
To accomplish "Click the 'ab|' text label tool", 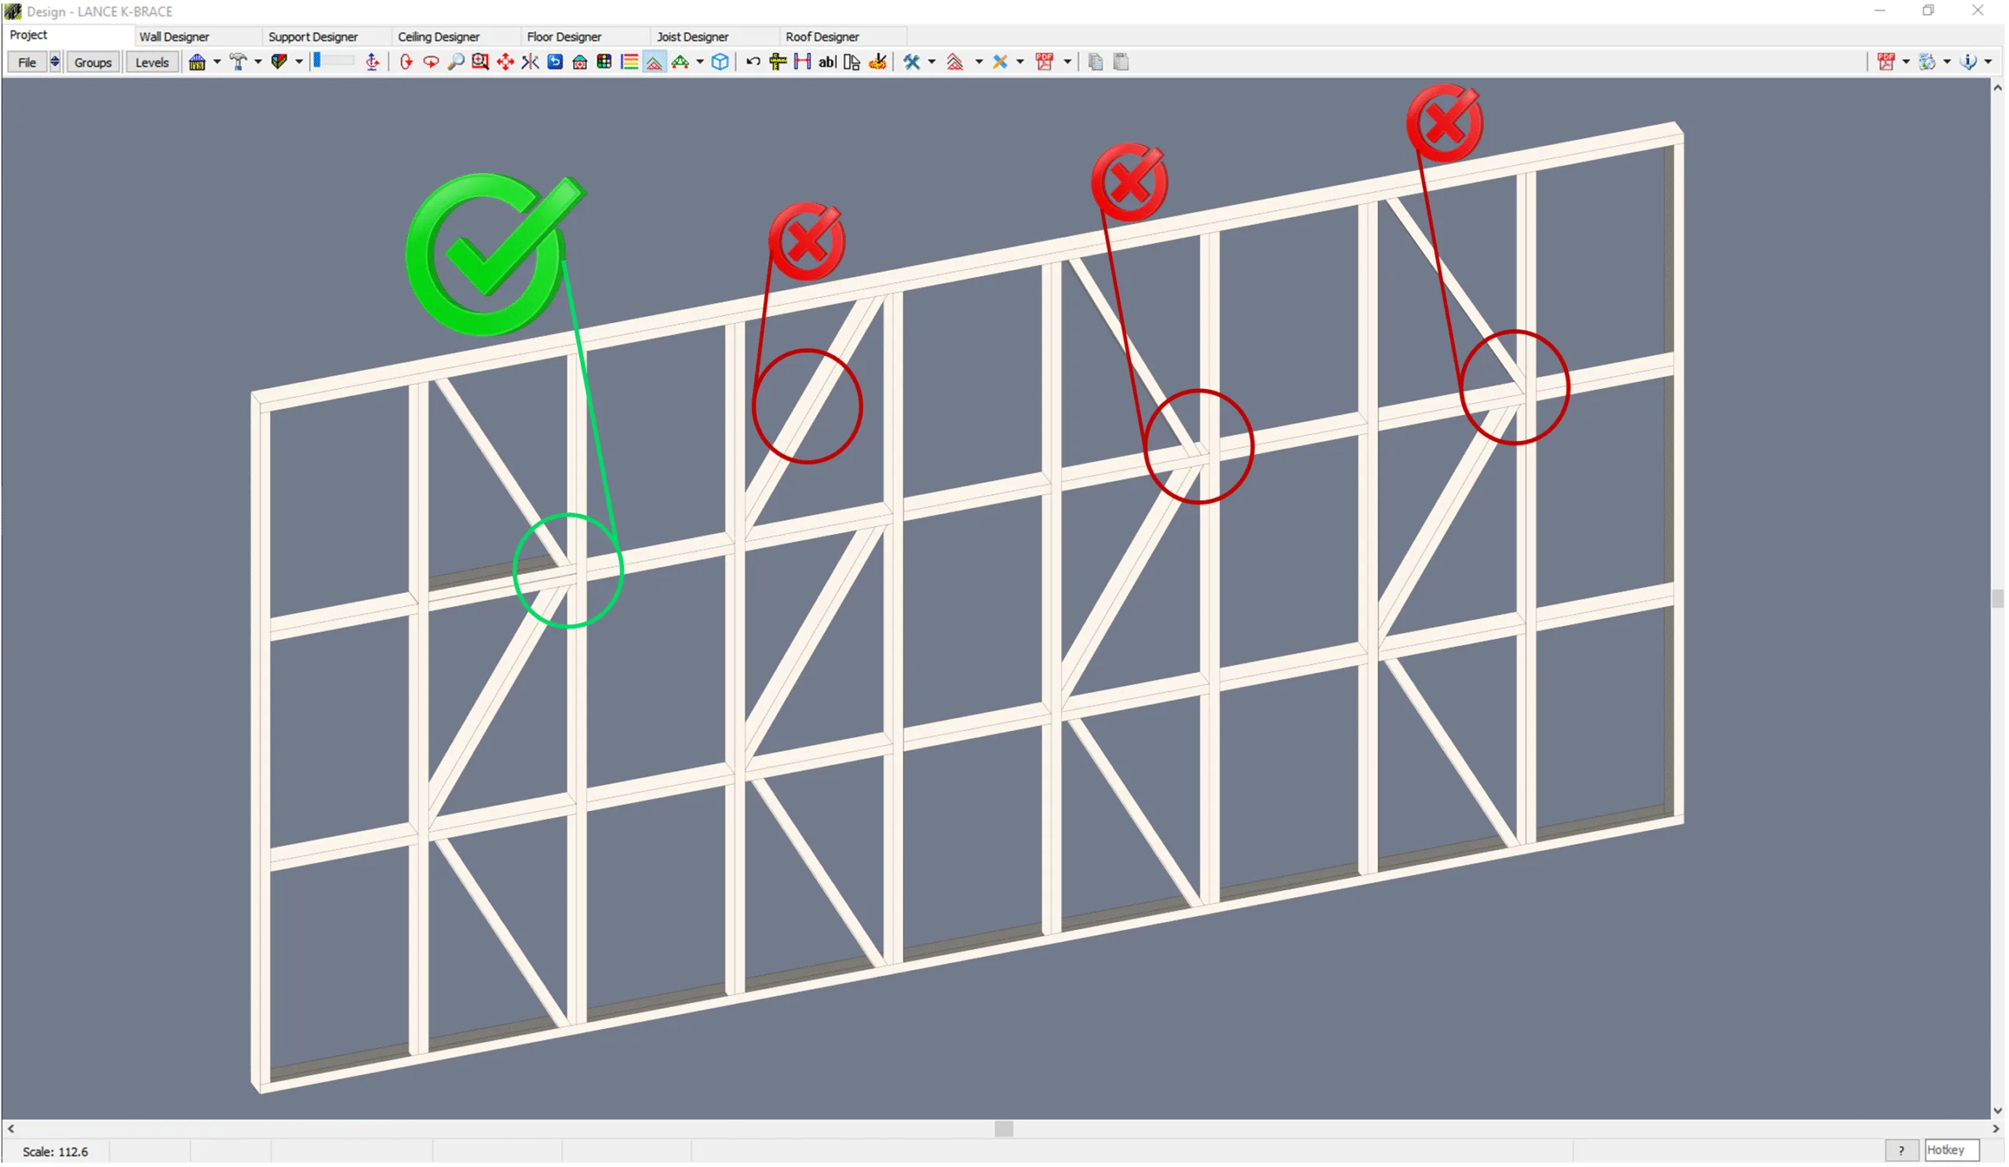I will point(826,62).
